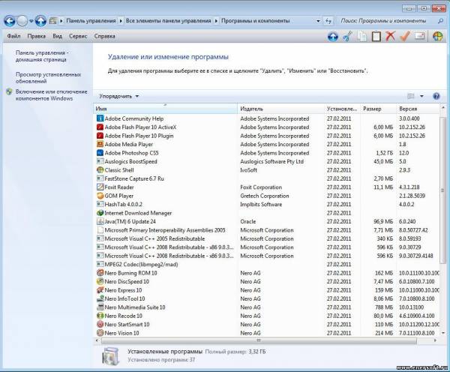The height and width of the screenshot is (372, 450).
Task: Sort by Установлено column header
Action: pyautogui.click(x=343, y=109)
